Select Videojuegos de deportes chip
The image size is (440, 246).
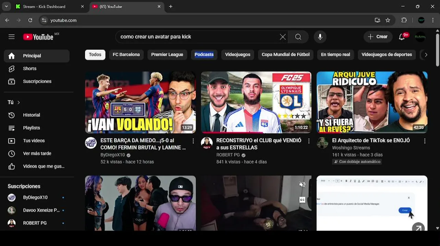point(387,55)
